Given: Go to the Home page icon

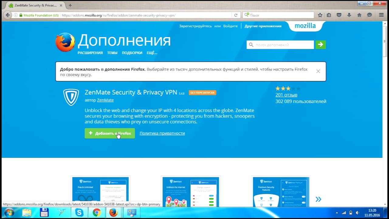Looking at the screenshot, I should [x=359, y=15].
